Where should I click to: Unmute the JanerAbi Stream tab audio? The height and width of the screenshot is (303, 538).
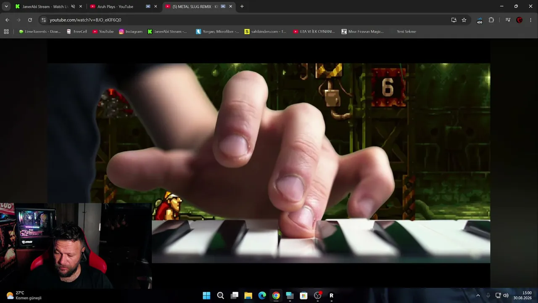click(x=73, y=6)
